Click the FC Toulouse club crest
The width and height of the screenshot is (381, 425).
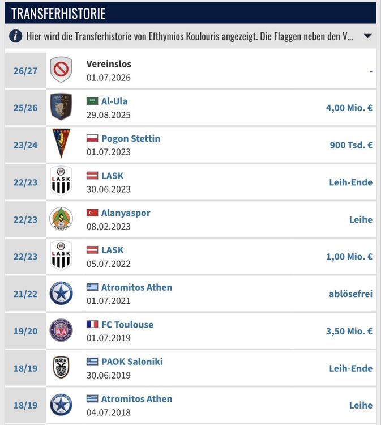coord(61,330)
